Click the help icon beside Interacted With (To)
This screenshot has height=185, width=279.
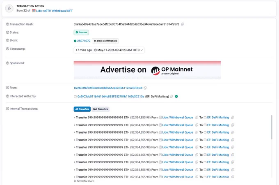(7, 96)
